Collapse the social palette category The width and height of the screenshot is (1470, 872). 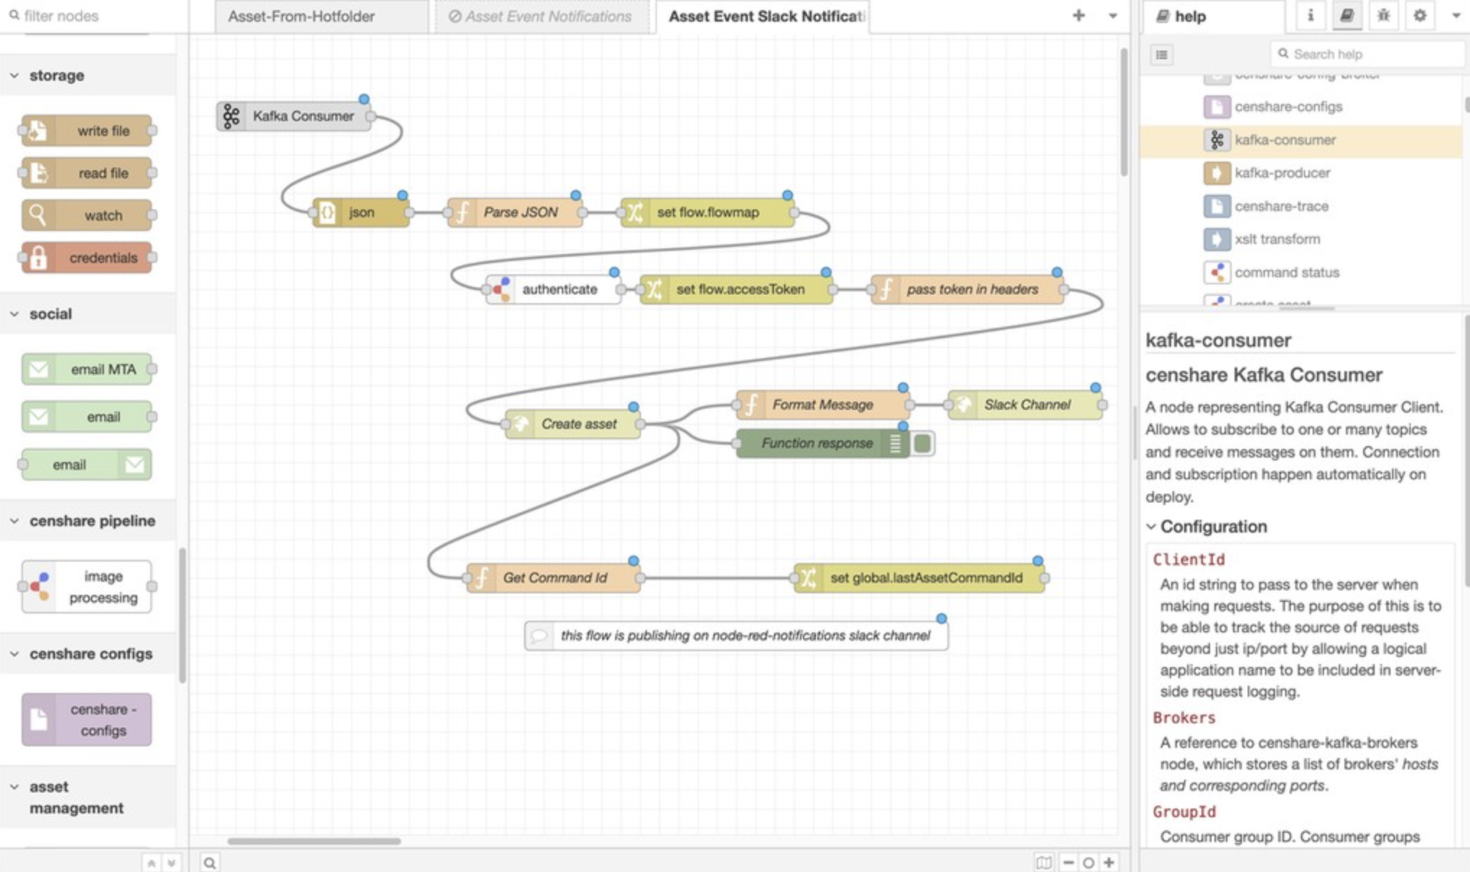click(14, 314)
